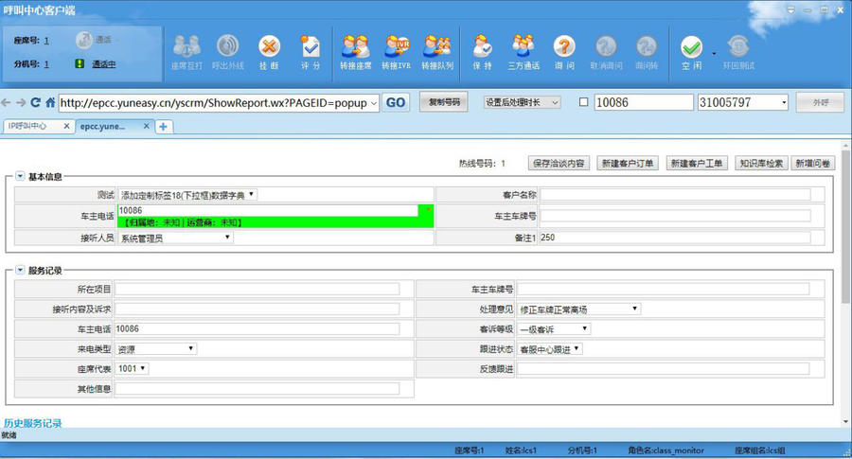Open the 设置后处理时长 dropdown
Screen dimensions: 852x459
522,102
